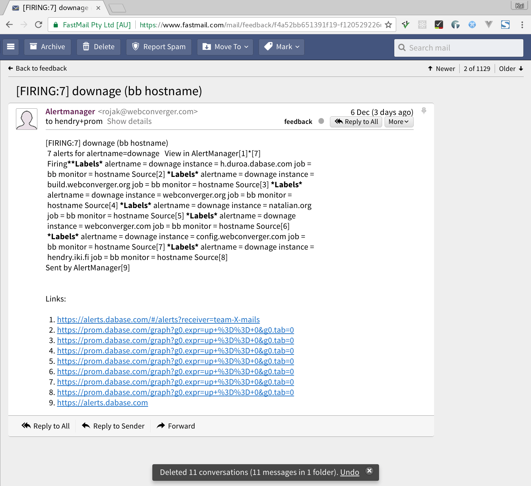
Task: Expand the More options dropdown
Action: pos(398,122)
